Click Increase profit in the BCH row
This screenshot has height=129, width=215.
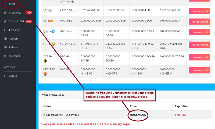[199, 22]
